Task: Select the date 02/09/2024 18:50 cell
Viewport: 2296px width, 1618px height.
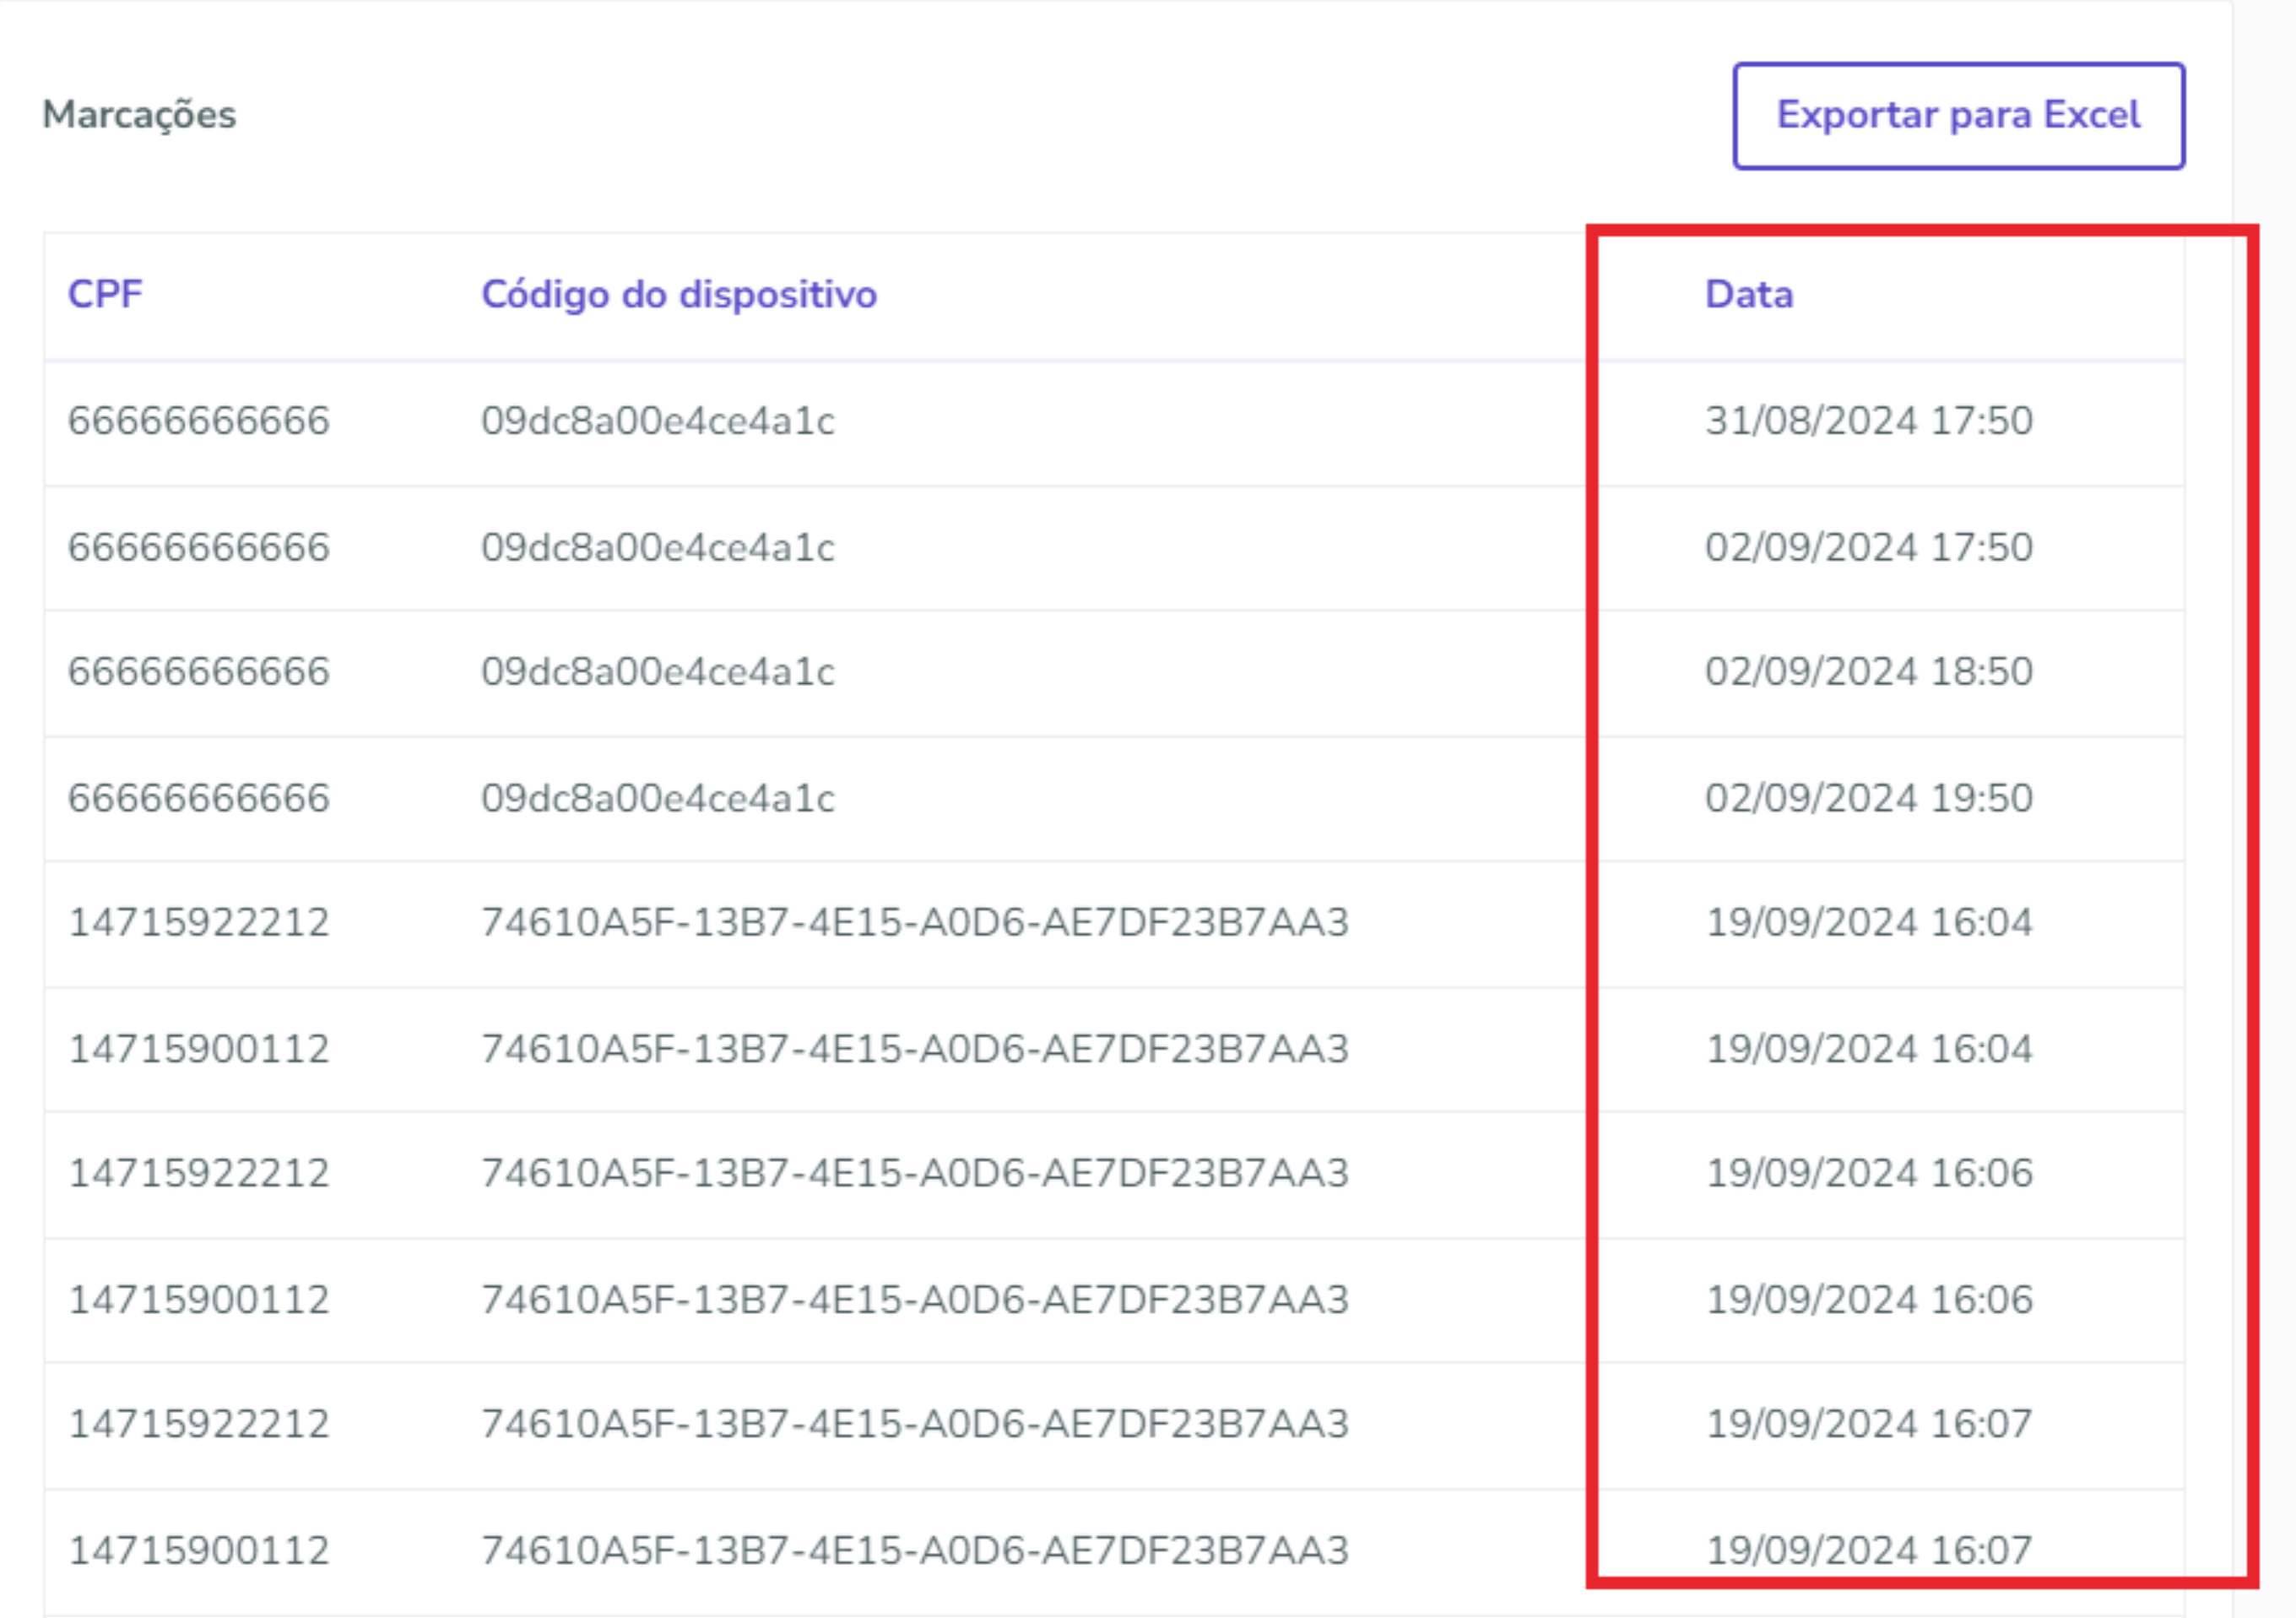Action: [1868, 671]
